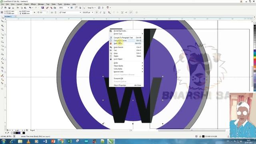This screenshot has width=256, height=144.
Task: Choose Overprint Fill in context menu
Action: click(126, 78)
